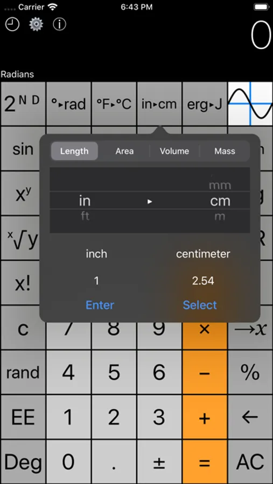Open the history clock icon

point(12,25)
